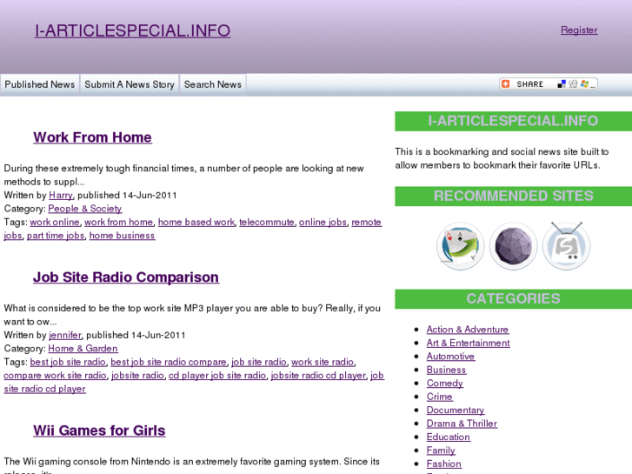This screenshot has height=474, width=632.
Task: Click the 'best job site radio compare' tag
Action: pos(169,362)
